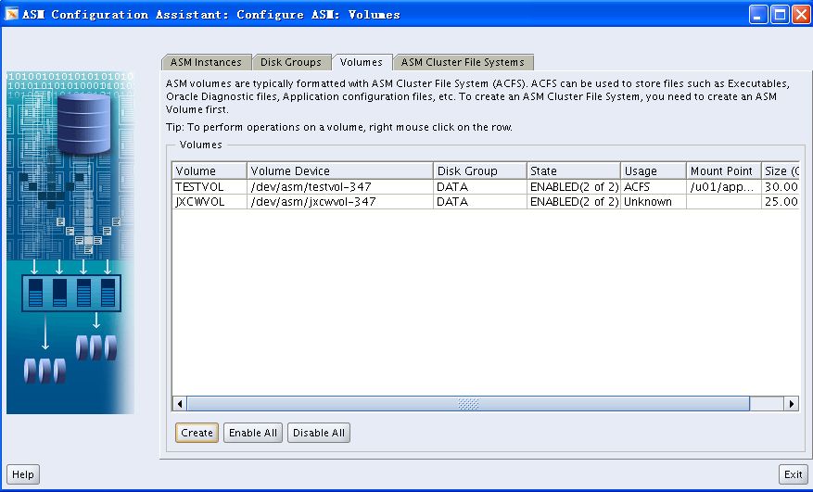The height and width of the screenshot is (492, 813).
Task: Open Help
Action: (x=23, y=474)
